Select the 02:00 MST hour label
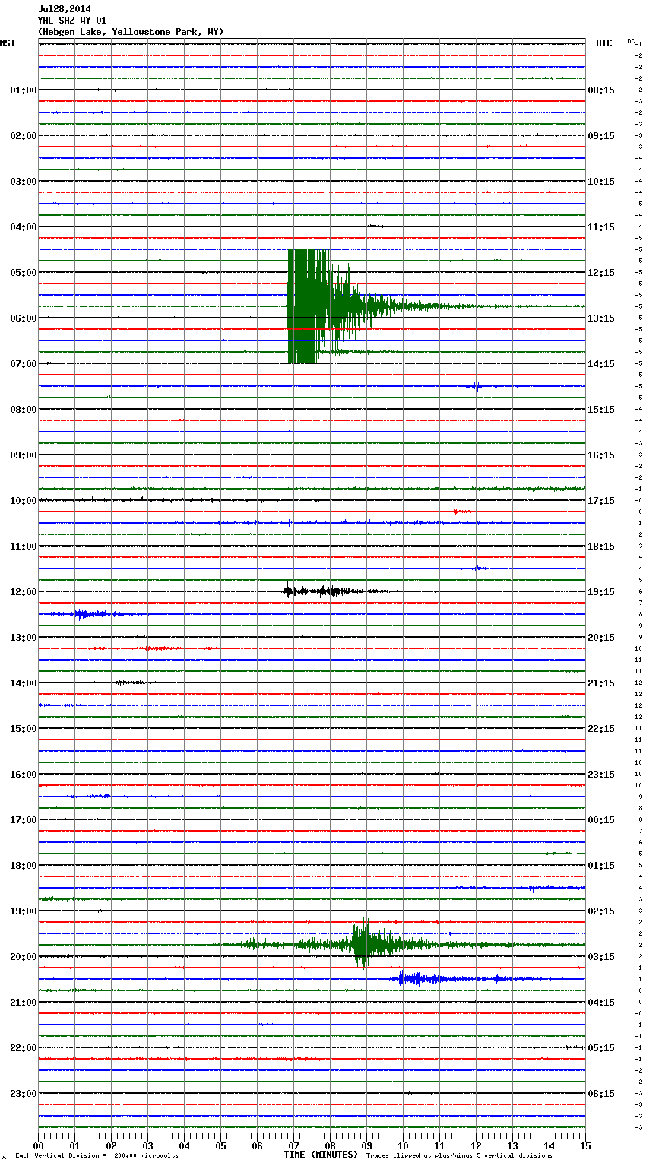The width and height of the screenshot is (646, 1166). (24, 136)
